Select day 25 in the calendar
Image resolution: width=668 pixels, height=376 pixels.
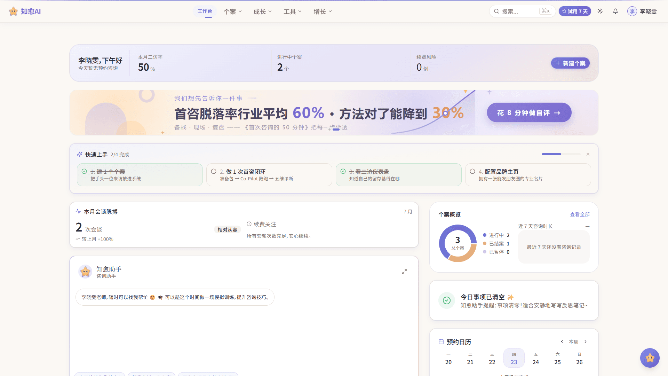point(557,358)
